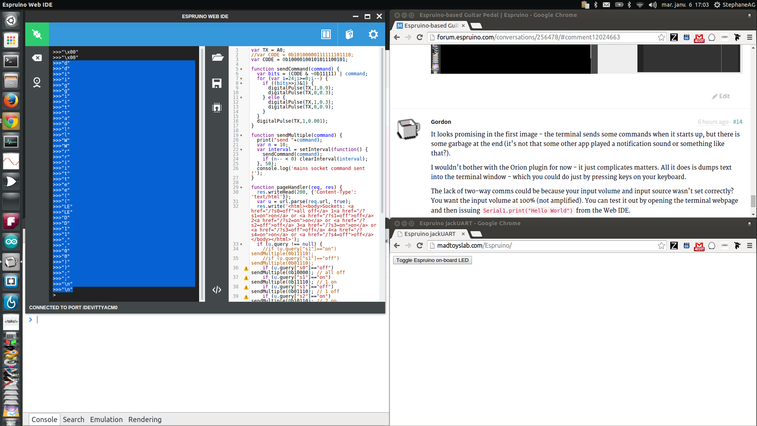The image size is (757, 426).
Task: Open Arduino IDE from the dock
Action: click(11, 241)
